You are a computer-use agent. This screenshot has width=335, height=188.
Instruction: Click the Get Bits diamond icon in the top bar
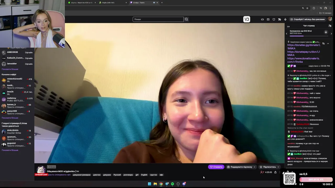pyautogui.click(x=285, y=19)
